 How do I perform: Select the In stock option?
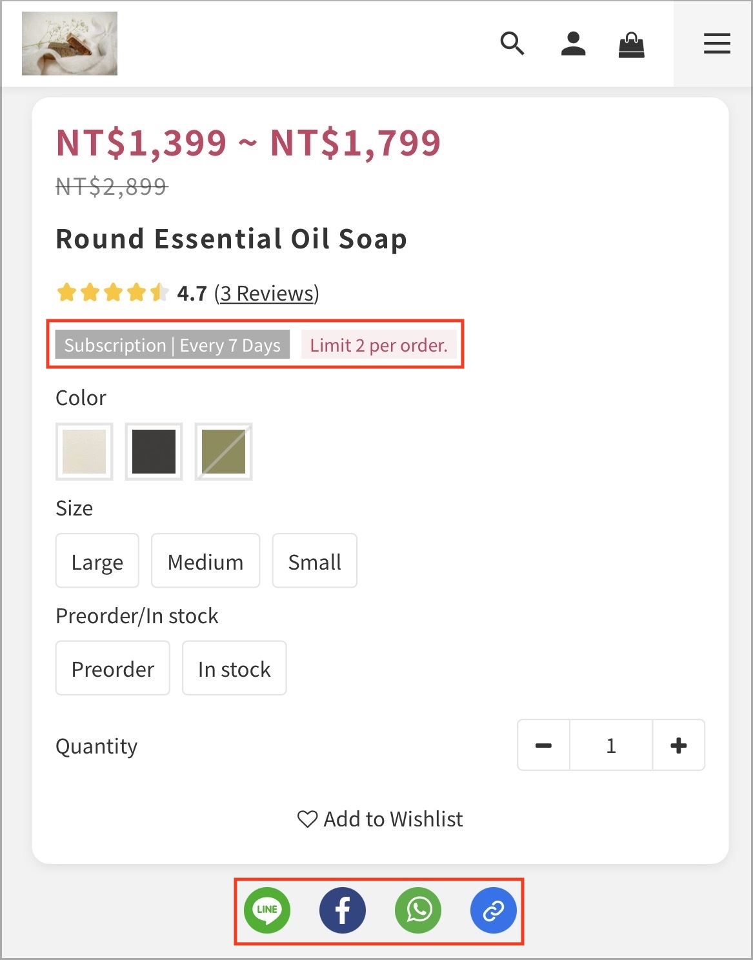point(234,668)
